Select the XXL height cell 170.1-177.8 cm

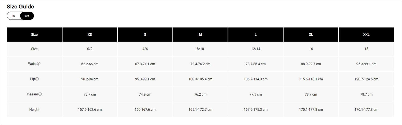(x=366, y=110)
